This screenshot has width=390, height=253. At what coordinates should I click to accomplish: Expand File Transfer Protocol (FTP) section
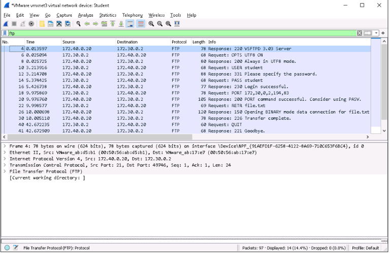coord(5,171)
